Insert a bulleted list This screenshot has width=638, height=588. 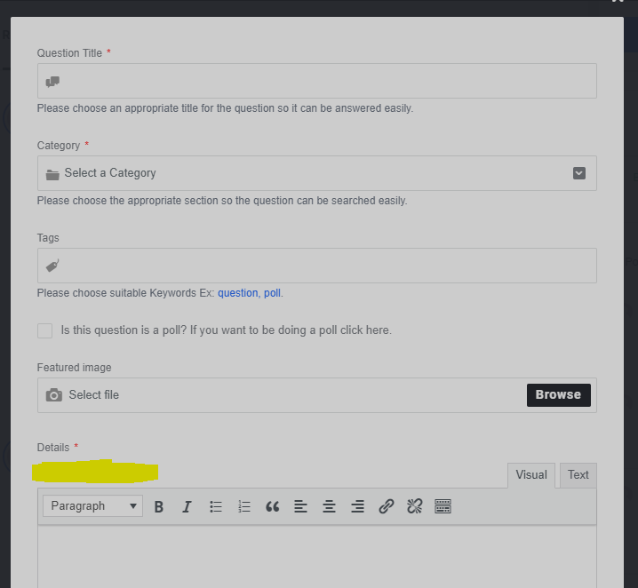click(216, 506)
